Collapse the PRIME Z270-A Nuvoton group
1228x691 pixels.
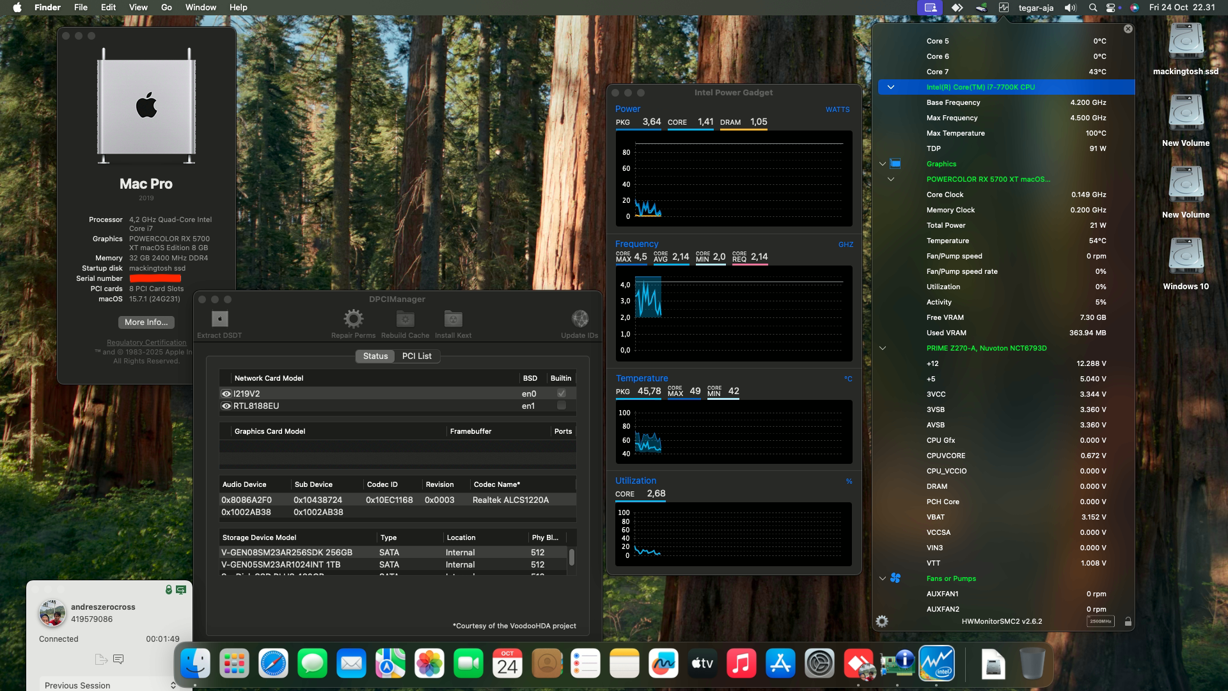(x=883, y=348)
